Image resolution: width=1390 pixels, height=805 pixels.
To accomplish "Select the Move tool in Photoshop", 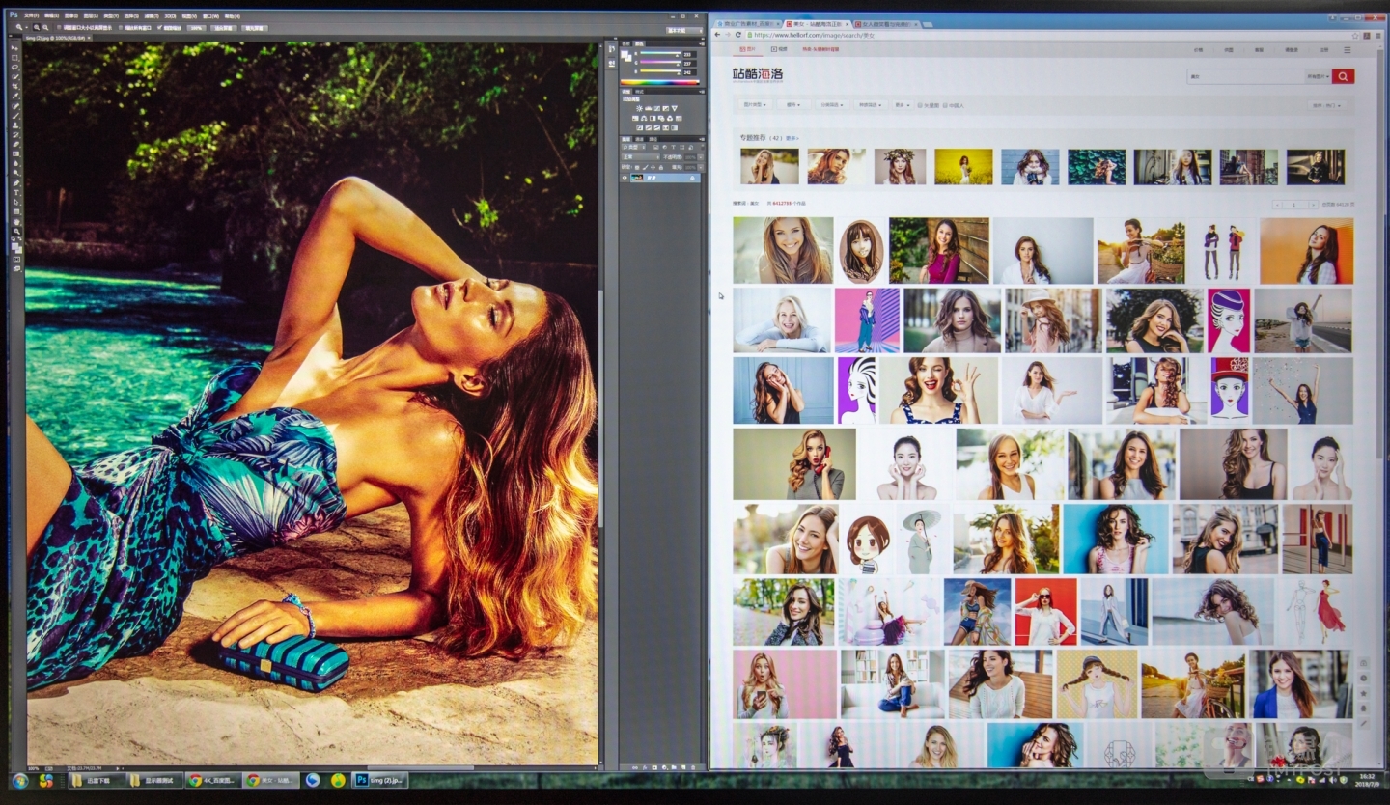I will tap(15, 47).
